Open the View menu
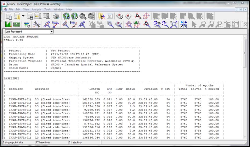The height and width of the screenshot is (147, 250). pos(26,9)
